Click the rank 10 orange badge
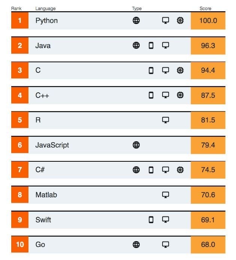This screenshot has width=236, height=260. click(x=20, y=244)
